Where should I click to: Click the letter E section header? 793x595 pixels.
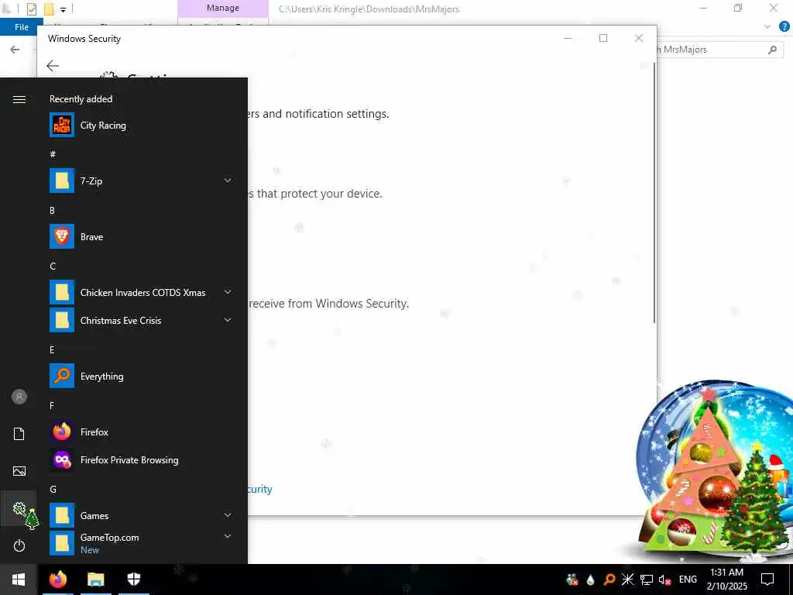pyautogui.click(x=52, y=349)
